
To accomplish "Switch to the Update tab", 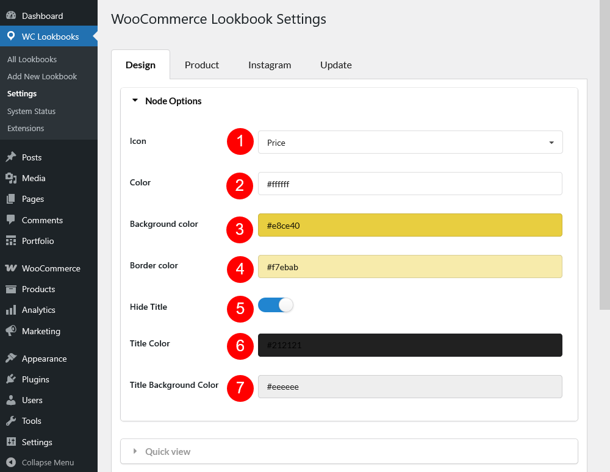I will pyautogui.click(x=335, y=65).
